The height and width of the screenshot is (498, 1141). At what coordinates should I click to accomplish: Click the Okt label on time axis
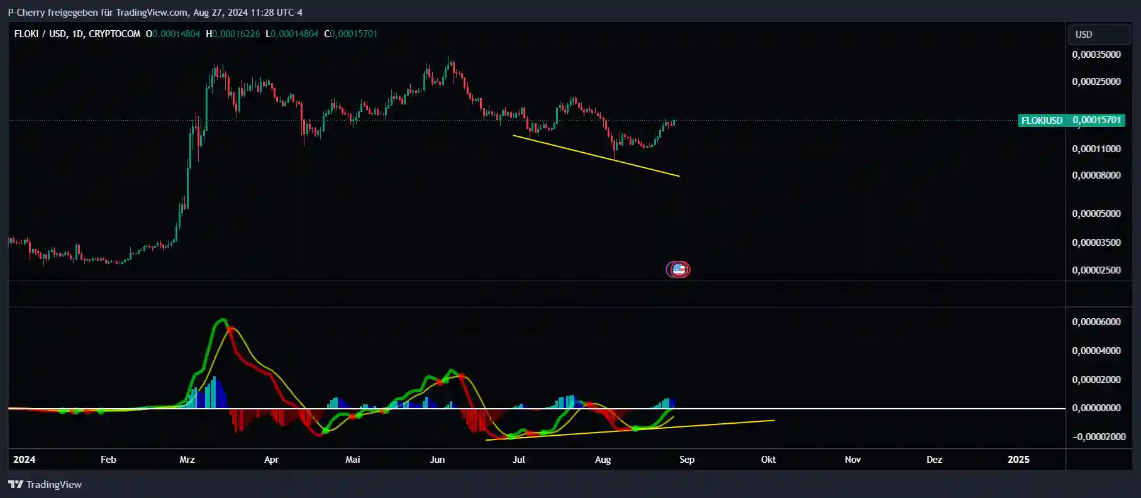click(x=768, y=460)
